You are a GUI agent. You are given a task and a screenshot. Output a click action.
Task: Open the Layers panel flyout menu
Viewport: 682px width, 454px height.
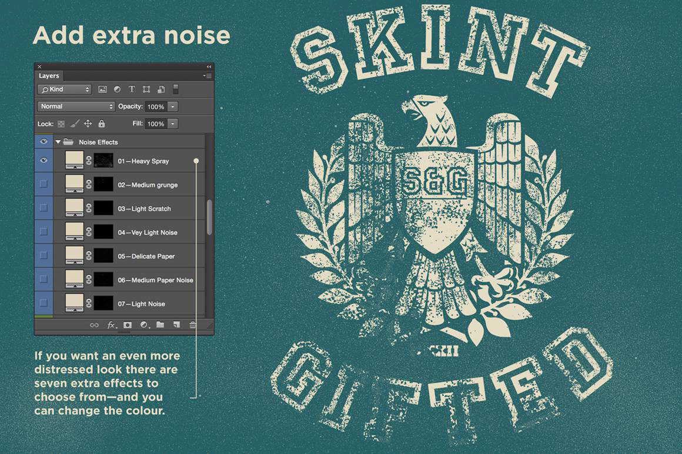point(208,76)
